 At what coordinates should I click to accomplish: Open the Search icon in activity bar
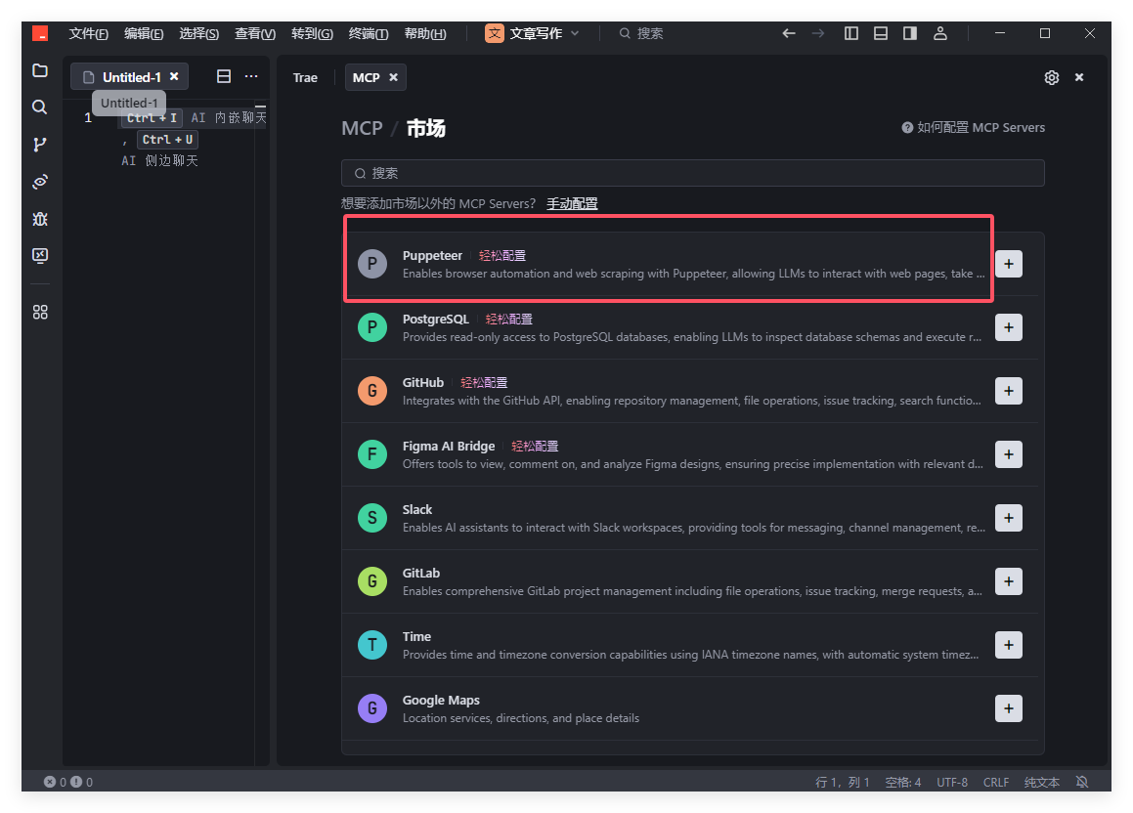40,107
